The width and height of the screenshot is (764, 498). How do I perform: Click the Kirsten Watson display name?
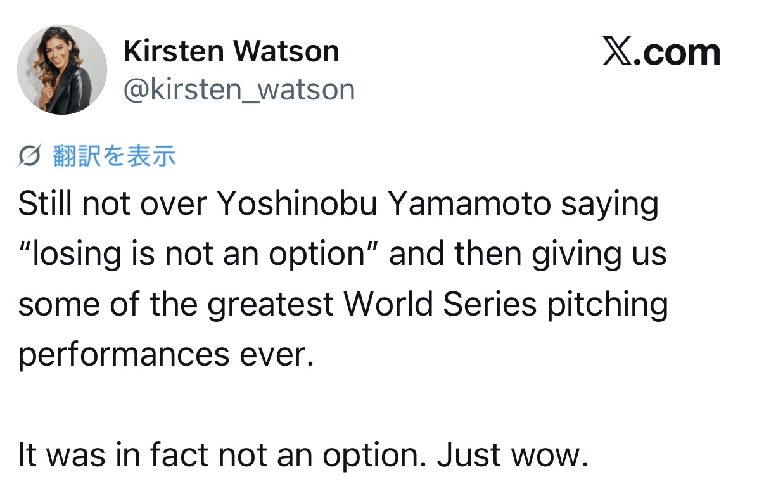(231, 51)
